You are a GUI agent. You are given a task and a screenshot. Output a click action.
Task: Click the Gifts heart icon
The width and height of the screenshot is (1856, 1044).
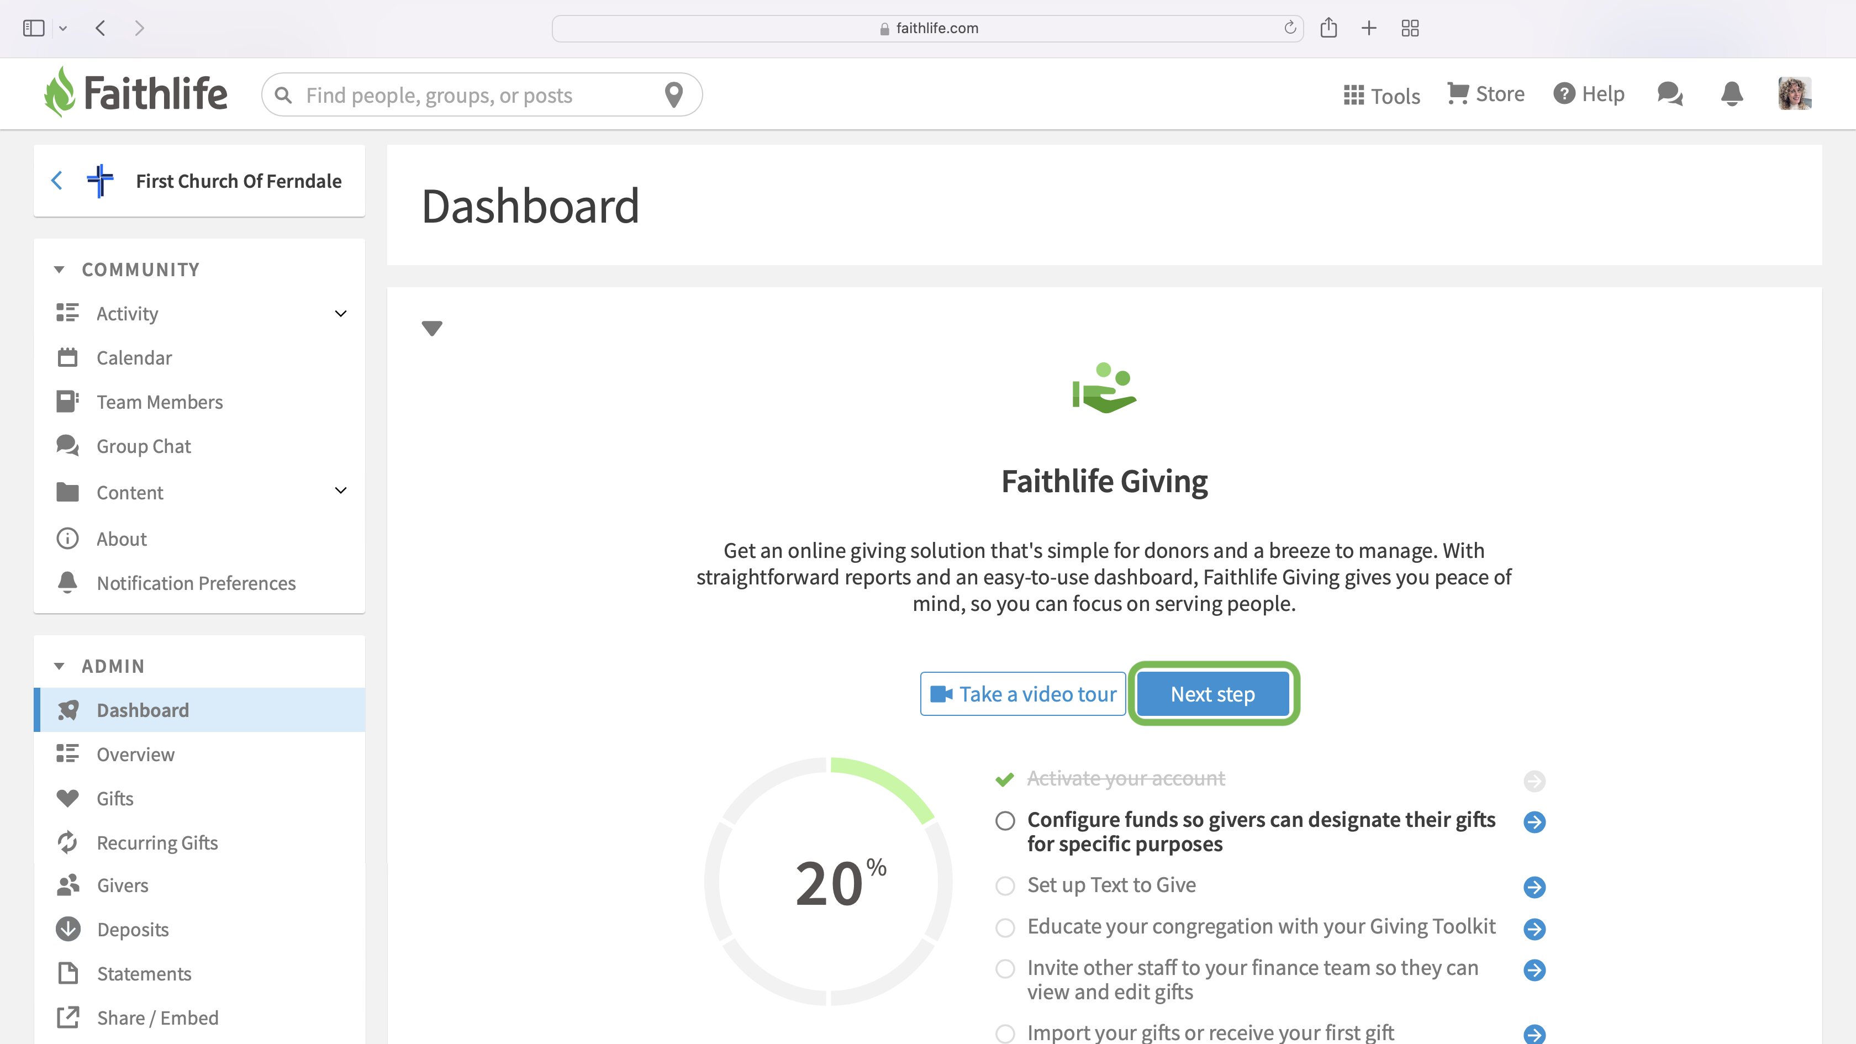click(x=68, y=798)
